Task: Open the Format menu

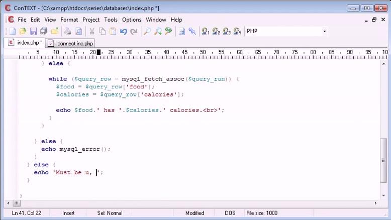Action: click(69, 20)
